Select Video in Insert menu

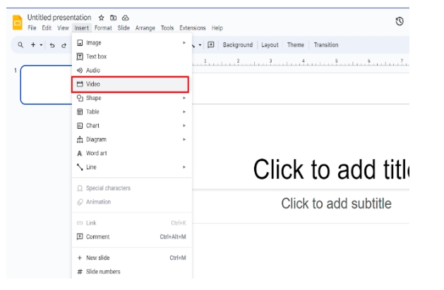point(131,84)
